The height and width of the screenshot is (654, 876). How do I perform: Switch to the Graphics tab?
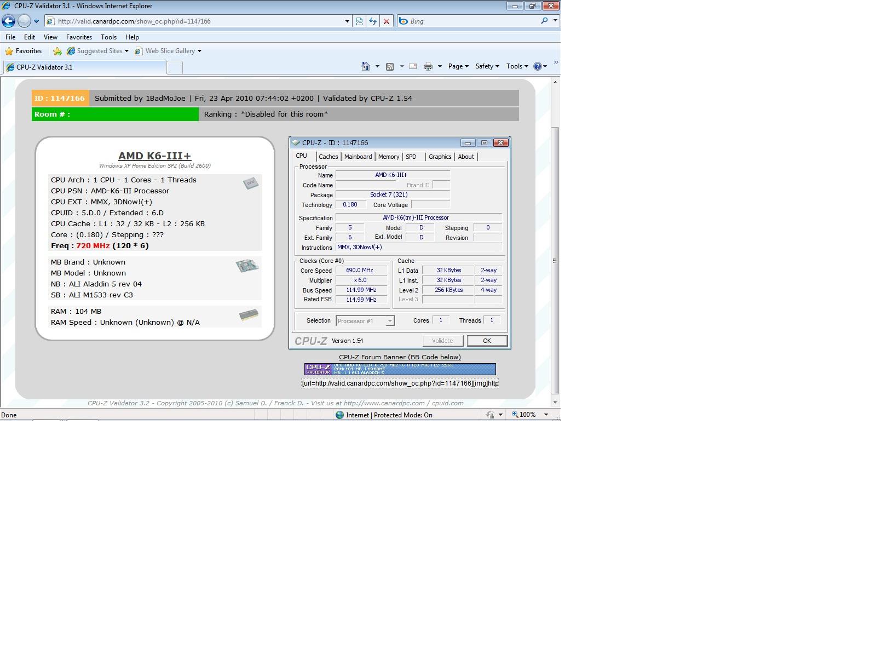(440, 157)
